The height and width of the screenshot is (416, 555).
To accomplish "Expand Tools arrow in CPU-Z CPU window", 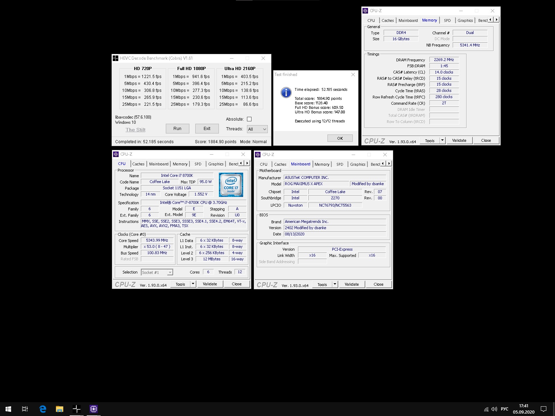I will (193, 284).
